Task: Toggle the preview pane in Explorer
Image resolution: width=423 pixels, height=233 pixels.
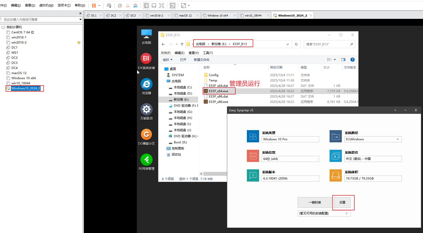Action: pyautogui.click(x=343, y=60)
